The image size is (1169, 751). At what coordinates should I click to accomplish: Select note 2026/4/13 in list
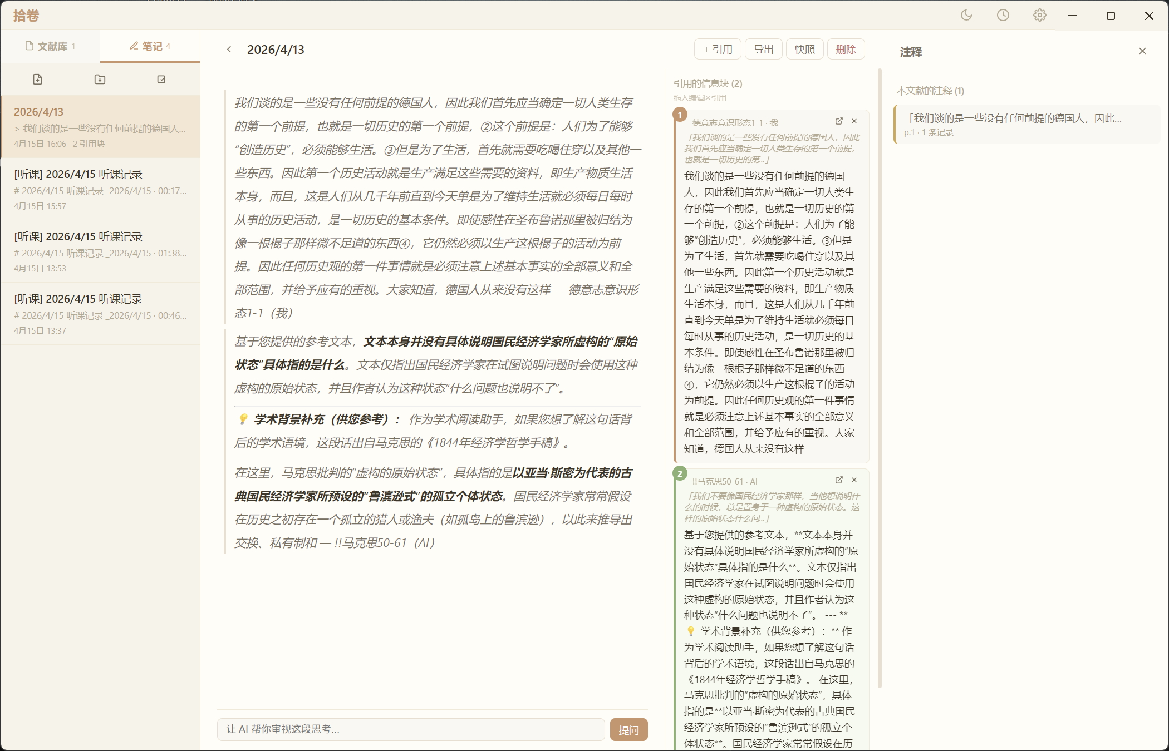(x=100, y=127)
